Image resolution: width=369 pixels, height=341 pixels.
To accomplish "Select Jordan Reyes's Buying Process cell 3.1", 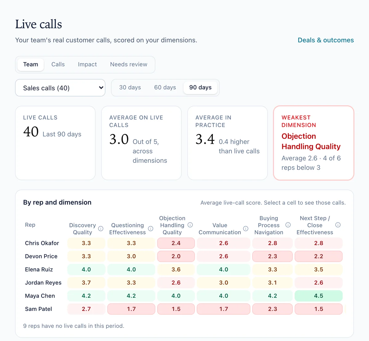I will tap(272, 283).
